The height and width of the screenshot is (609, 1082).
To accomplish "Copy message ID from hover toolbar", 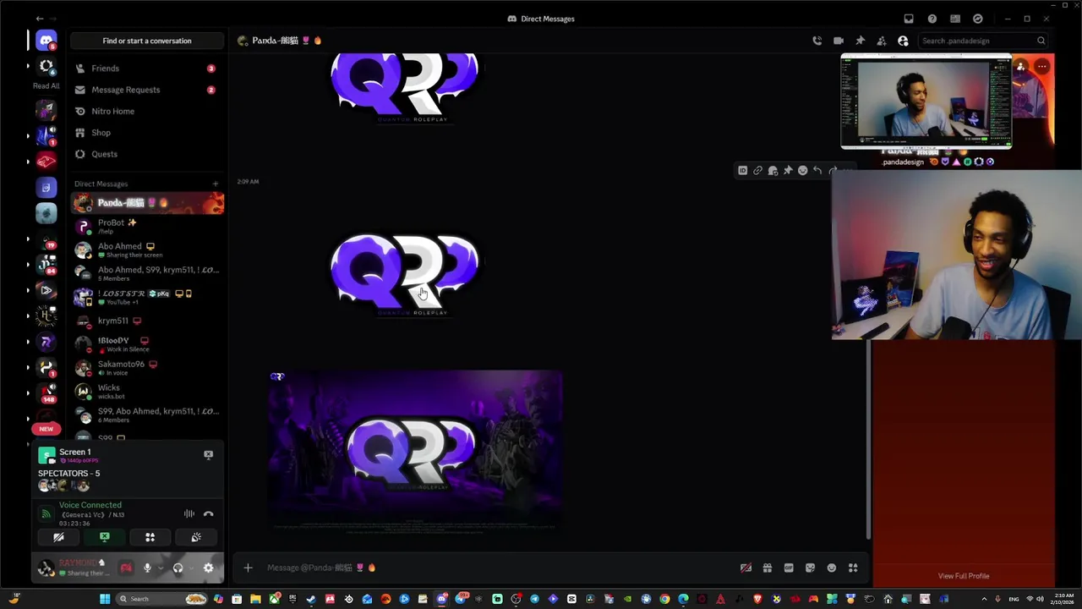I will coord(743,171).
